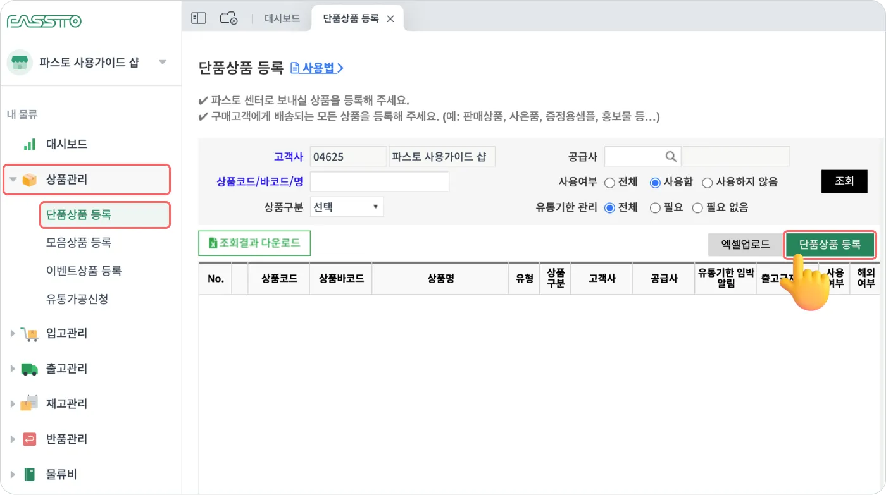Click the 상품바코드 column header
Viewport: 886px width, 495px height.
(341, 279)
